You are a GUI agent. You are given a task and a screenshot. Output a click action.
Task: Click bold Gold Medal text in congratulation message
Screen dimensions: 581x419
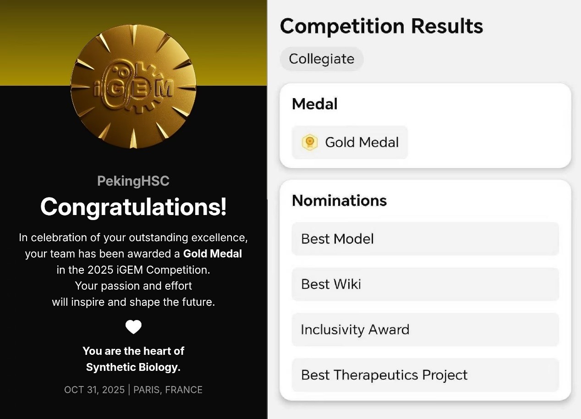click(213, 254)
